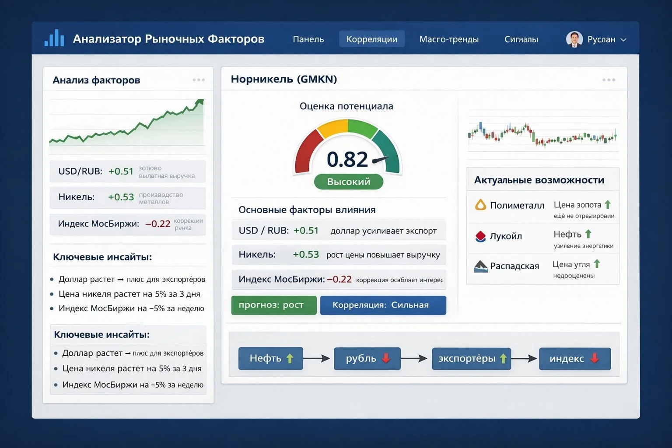Click the Лукойл company name
This screenshot has width=672, height=448.
pos(506,236)
